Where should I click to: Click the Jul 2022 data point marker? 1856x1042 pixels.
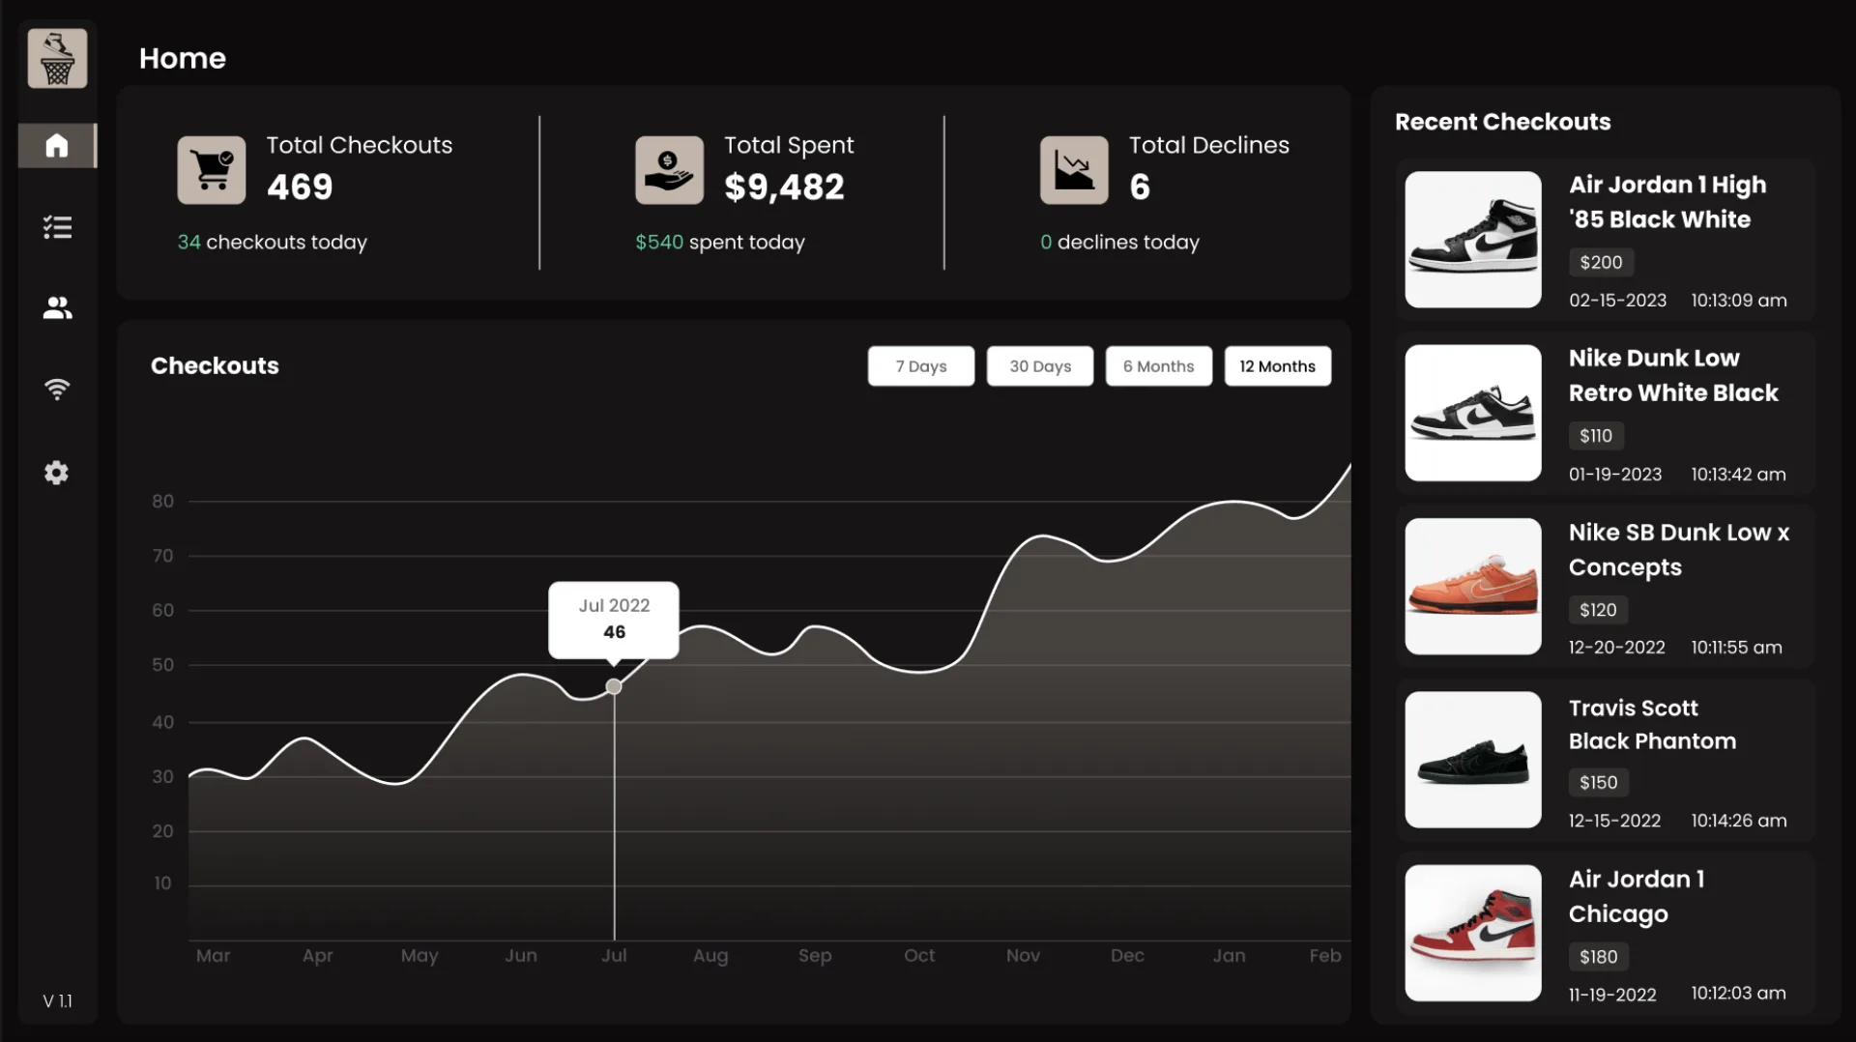[614, 686]
